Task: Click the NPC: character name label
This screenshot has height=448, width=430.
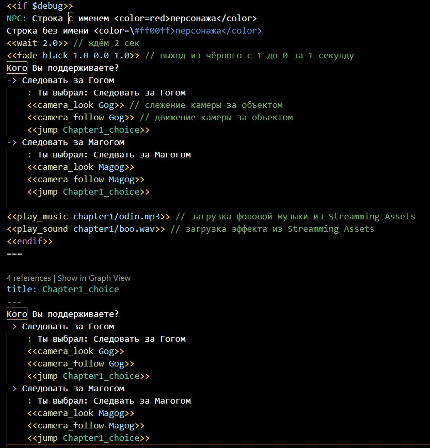Action: [x=17, y=18]
